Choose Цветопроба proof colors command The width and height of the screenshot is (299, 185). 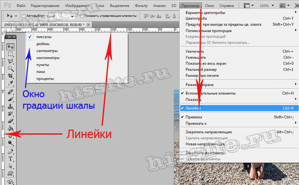click(239, 18)
